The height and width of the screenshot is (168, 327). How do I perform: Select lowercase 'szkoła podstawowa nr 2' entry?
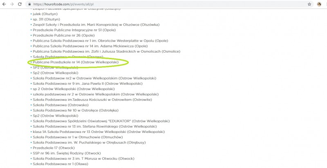(x=96, y=94)
